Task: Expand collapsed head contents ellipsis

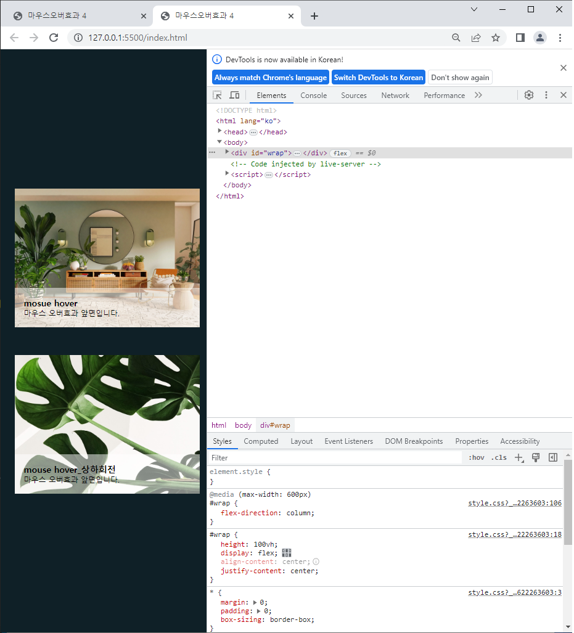Action: point(253,133)
